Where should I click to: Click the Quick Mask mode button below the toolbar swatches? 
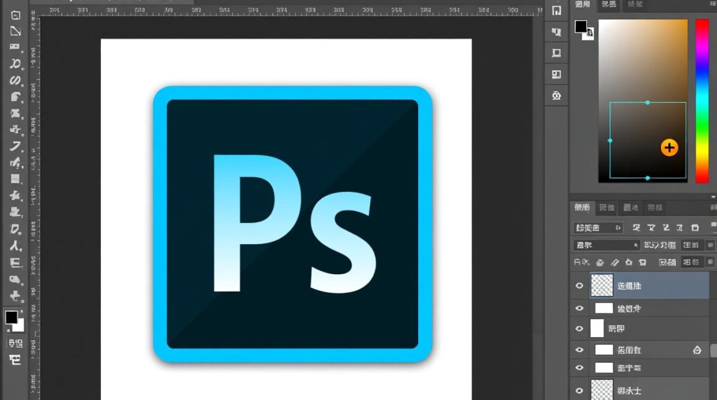tap(15, 343)
